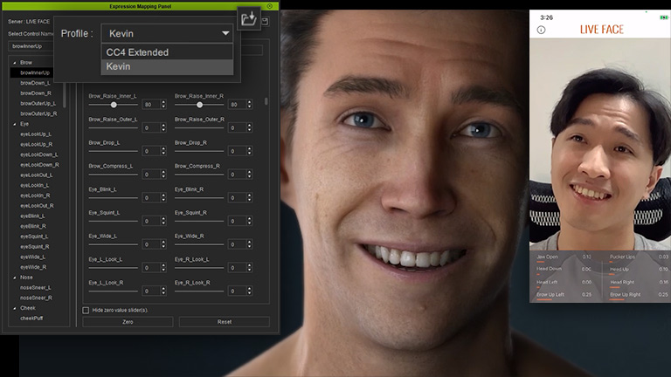Choose CC4 Extended from profile list
Viewport: 671px width, 377px height.
pyautogui.click(x=137, y=52)
